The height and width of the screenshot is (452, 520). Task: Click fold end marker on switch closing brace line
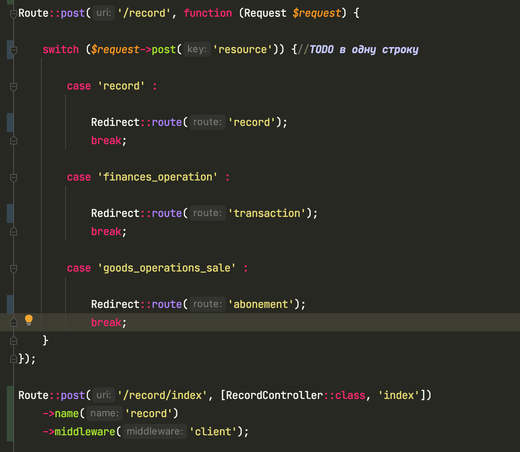click(x=14, y=341)
